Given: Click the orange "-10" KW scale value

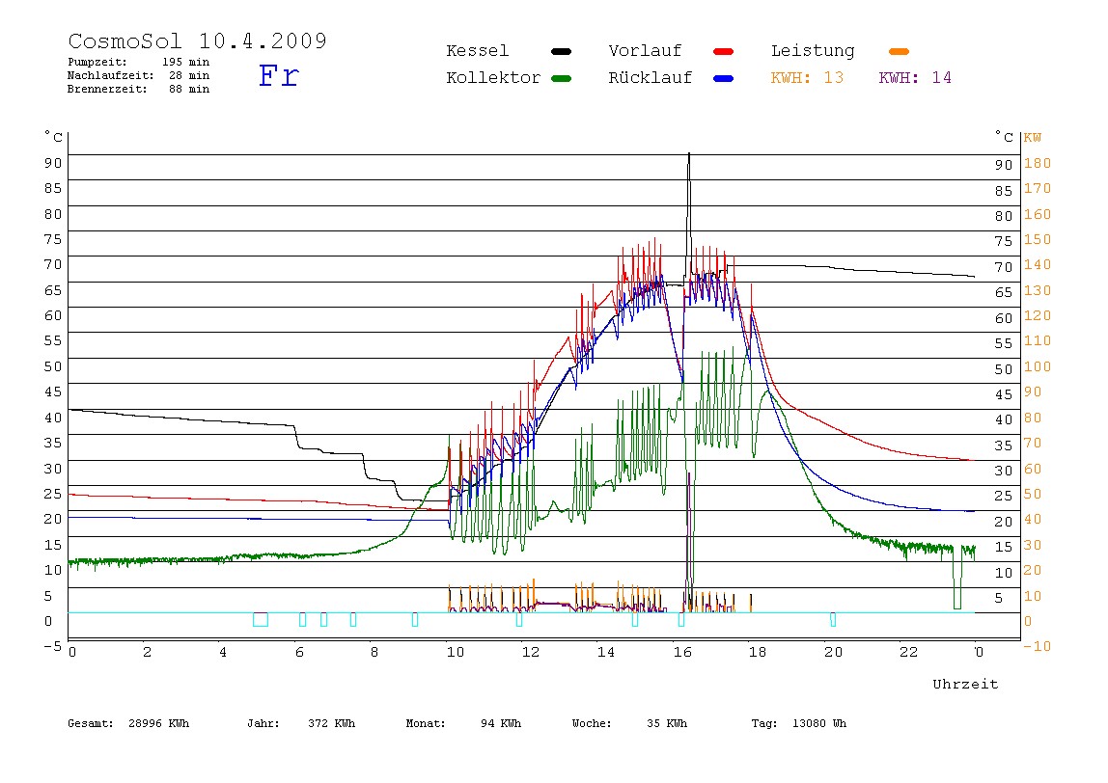Looking at the screenshot, I should tap(1037, 646).
